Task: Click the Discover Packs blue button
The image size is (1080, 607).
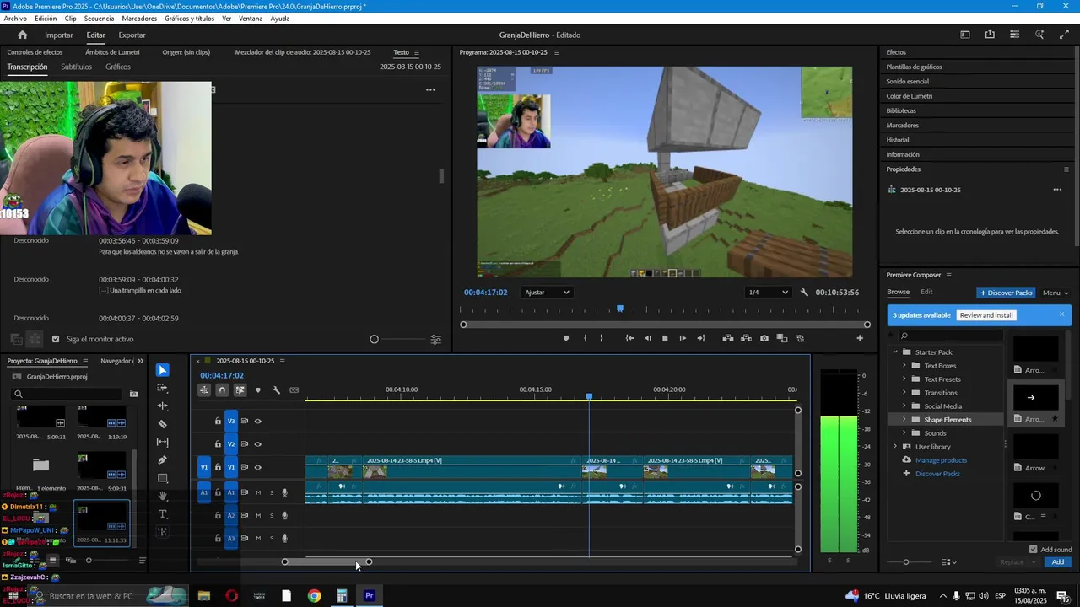Action: coord(1006,293)
